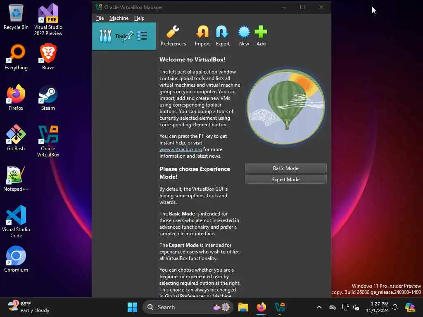
Task: Click the taskbar Search box
Action: point(188,307)
